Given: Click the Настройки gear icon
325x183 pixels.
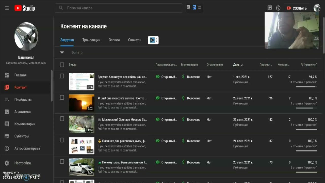Looking at the screenshot, I should (7, 163).
